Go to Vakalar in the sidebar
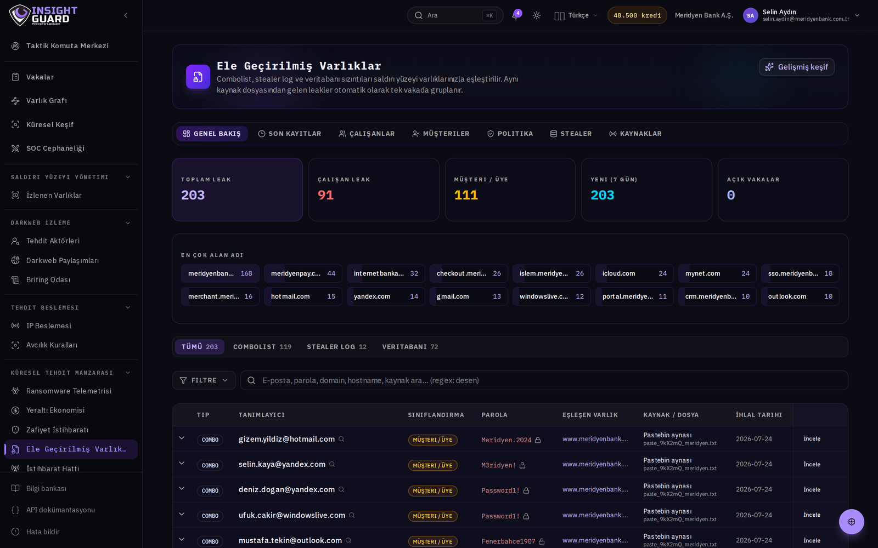The height and width of the screenshot is (548, 878). click(71, 77)
